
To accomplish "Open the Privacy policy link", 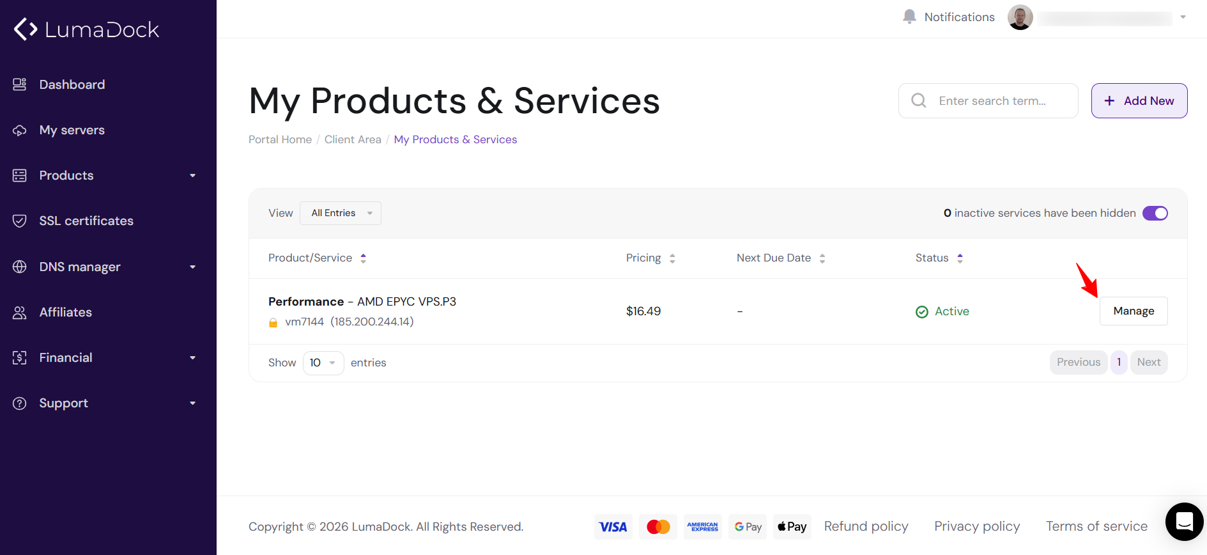I will pos(977,526).
